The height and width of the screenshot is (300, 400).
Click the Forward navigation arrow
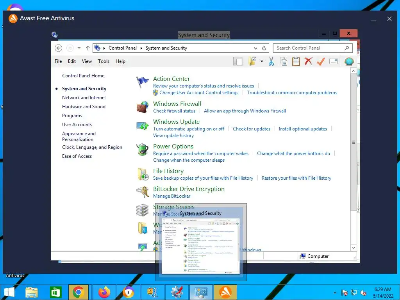click(x=70, y=48)
